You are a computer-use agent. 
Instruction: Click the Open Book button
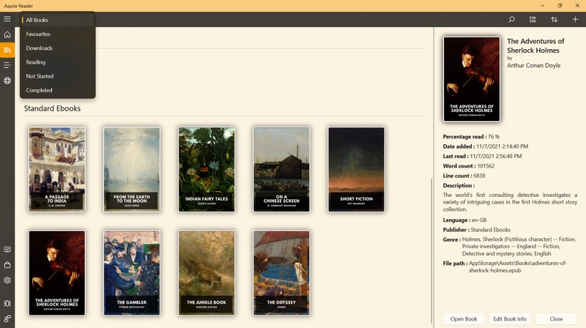coord(464,318)
